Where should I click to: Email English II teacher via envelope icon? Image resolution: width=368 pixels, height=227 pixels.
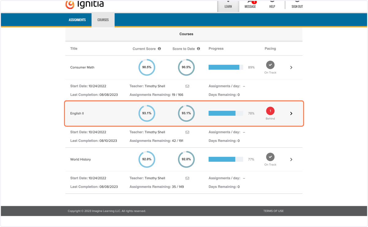187,132
